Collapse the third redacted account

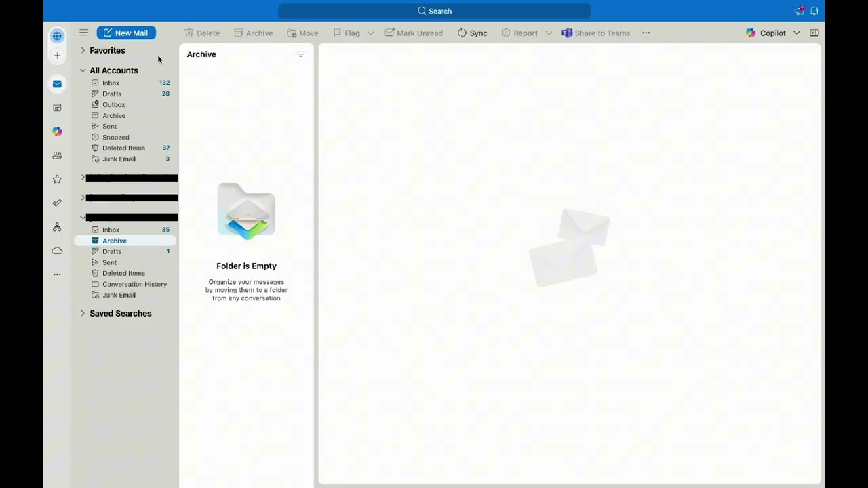coord(83,218)
